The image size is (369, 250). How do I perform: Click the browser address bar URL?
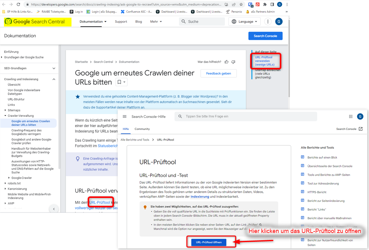click(126, 5)
